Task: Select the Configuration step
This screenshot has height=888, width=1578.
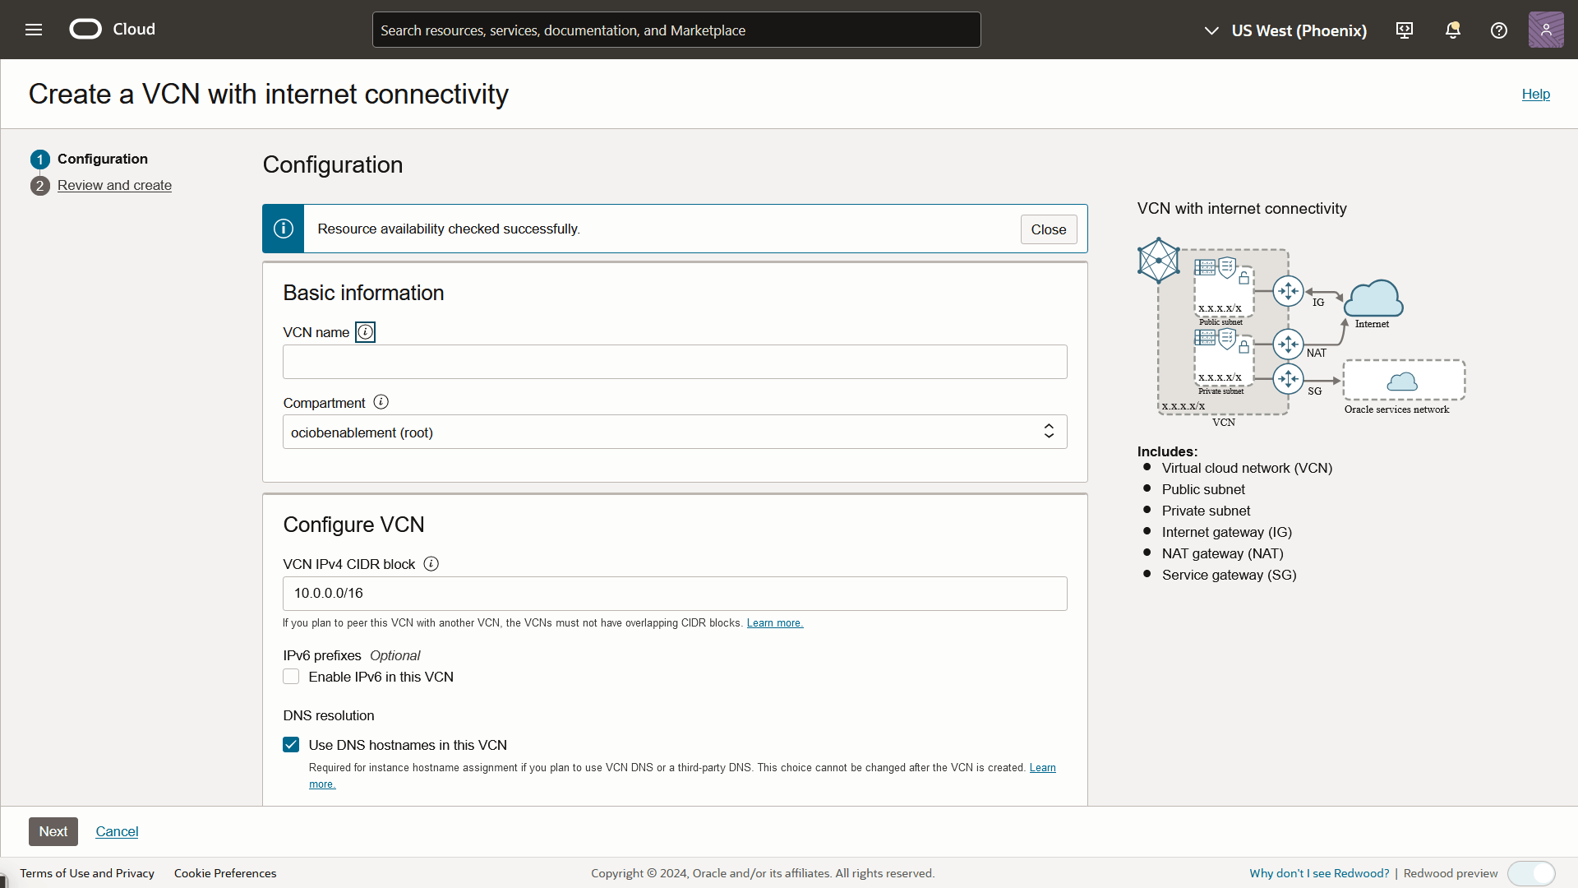Action: pyautogui.click(x=102, y=159)
